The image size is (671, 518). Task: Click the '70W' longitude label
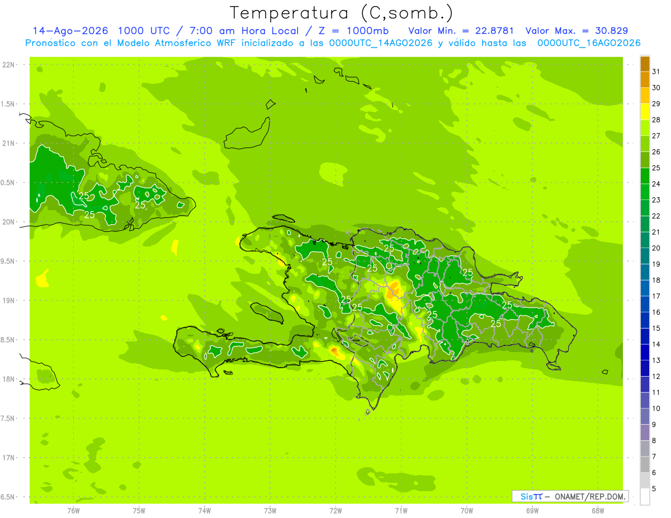click(x=467, y=510)
